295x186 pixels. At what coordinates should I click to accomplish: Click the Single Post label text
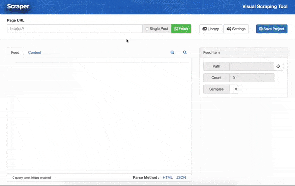tap(159, 29)
